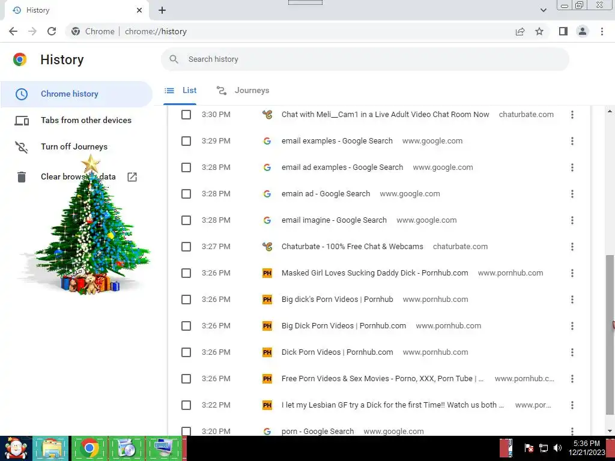
Task: Open 'Chaturbate - 100% Free Chat & Webcams' link
Action: tap(352, 247)
